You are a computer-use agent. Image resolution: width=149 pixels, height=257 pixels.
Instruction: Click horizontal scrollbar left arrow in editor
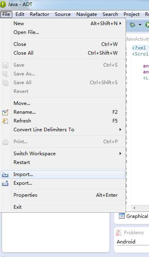(x=134, y=208)
